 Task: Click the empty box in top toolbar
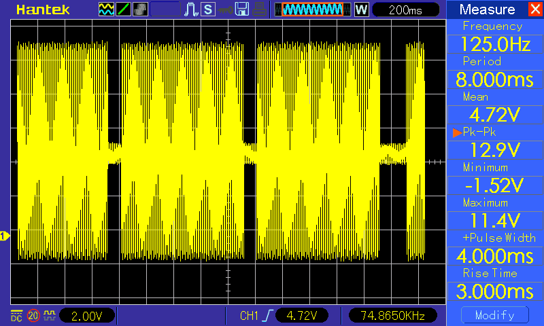tap(165, 10)
